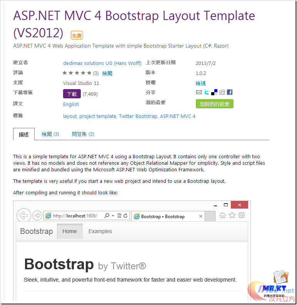The height and width of the screenshot is (305, 297).
Task: Click the Visual Studio 11 support text
Action: point(81,83)
